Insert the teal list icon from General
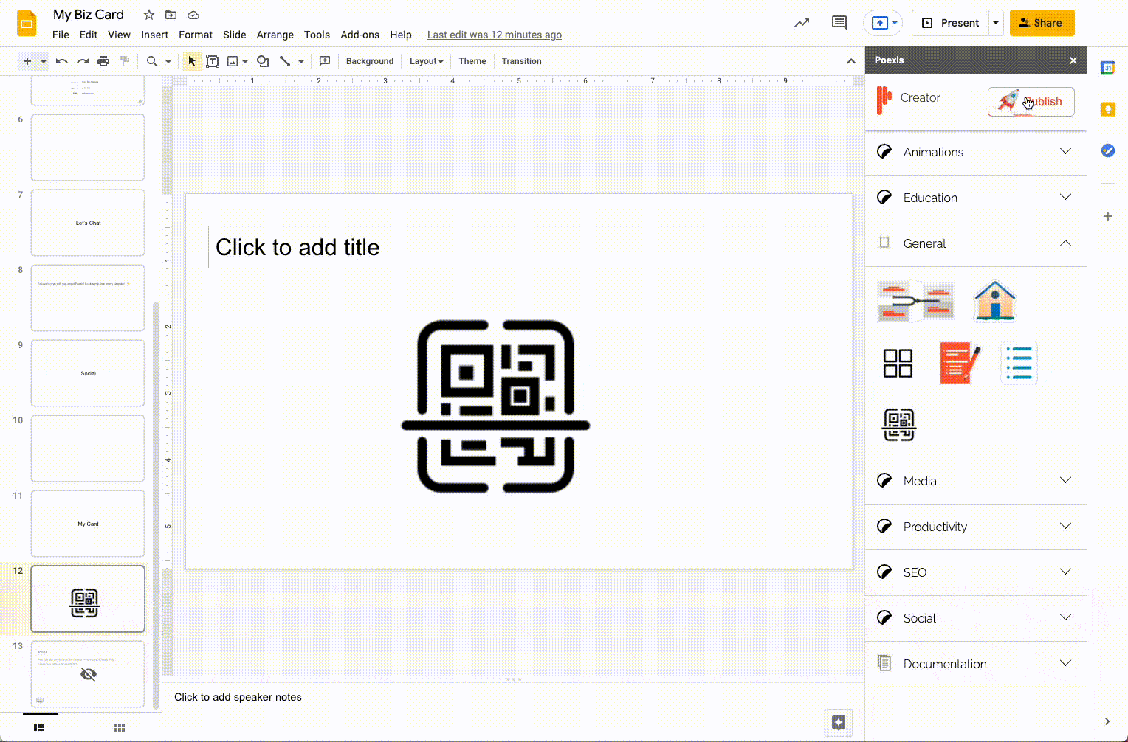This screenshot has height=742, width=1128. point(1019,363)
